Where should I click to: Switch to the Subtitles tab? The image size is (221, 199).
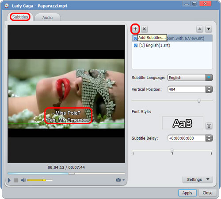tap(20, 17)
